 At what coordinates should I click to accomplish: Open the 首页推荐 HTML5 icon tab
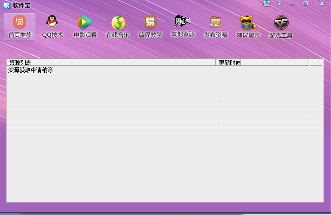pos(20,27)
